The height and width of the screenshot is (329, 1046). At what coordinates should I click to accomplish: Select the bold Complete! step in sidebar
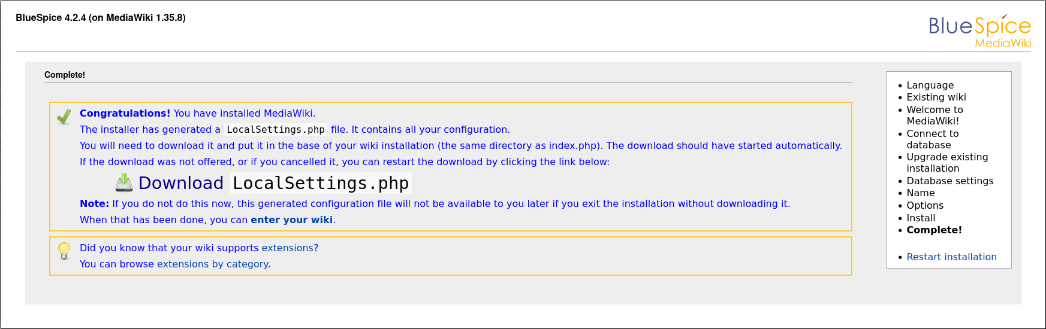[934, 230]
